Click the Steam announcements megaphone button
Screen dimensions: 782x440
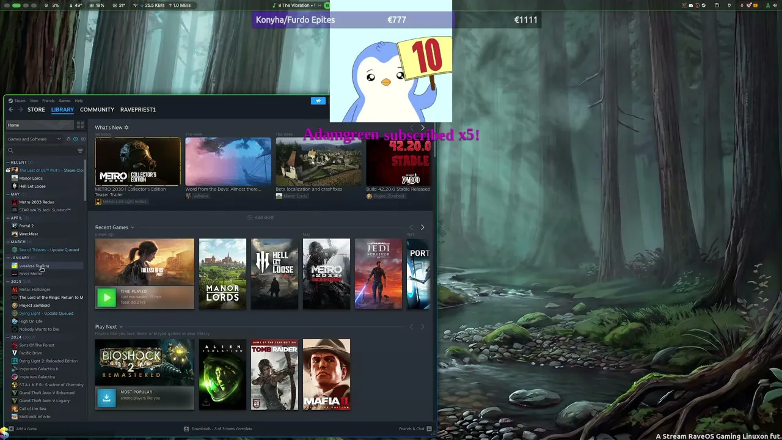[x=318, y=101]
